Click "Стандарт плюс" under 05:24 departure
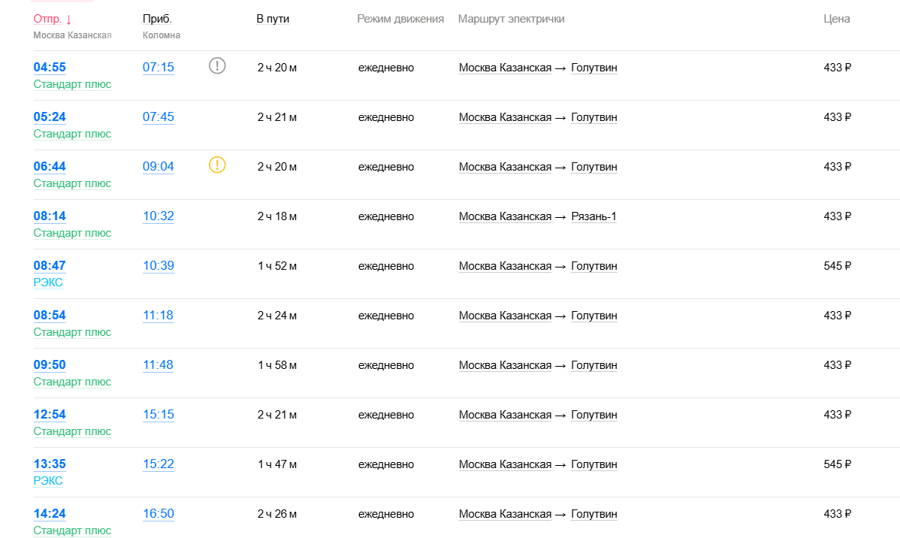Screen dimensions: 900x538 (72, 134)
